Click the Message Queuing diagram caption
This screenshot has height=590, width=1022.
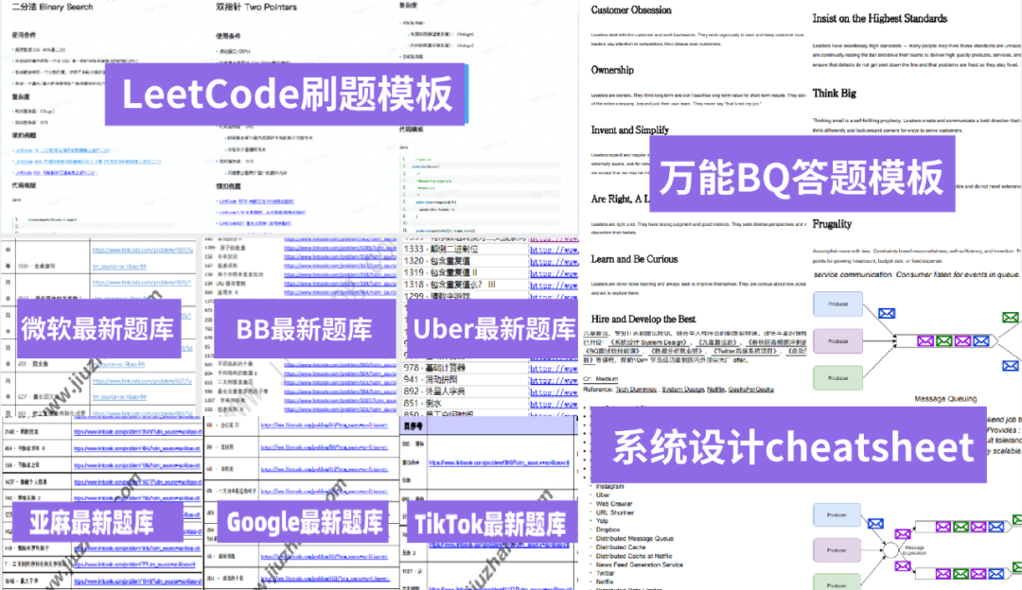pos(945,399)
